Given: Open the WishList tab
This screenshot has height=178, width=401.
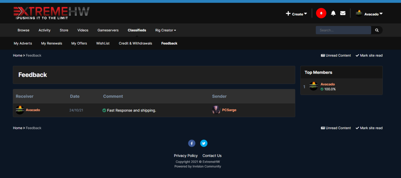Looking at the screenshot, I should pyautogui.click(x=103, y=43).
